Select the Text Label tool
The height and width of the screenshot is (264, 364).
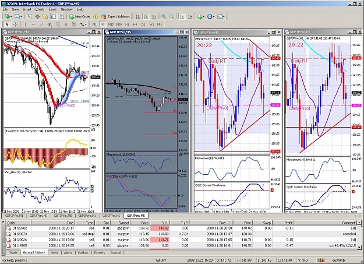coord(74,24)
